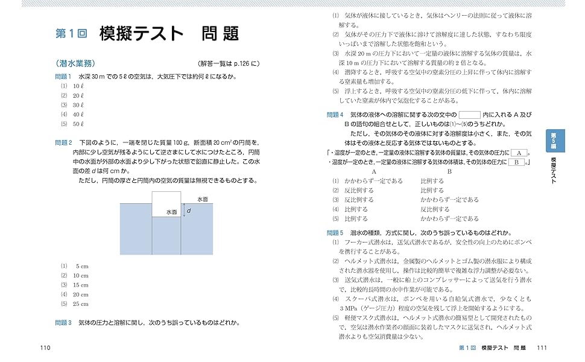
Task: Choose answer option '30 ℓ'
Action: (x=78, y=105)
